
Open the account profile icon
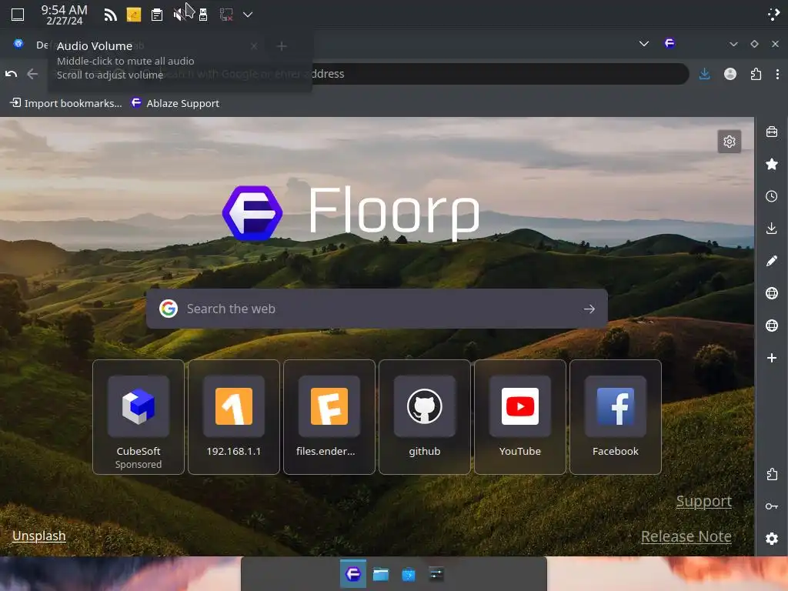(730, 74)
